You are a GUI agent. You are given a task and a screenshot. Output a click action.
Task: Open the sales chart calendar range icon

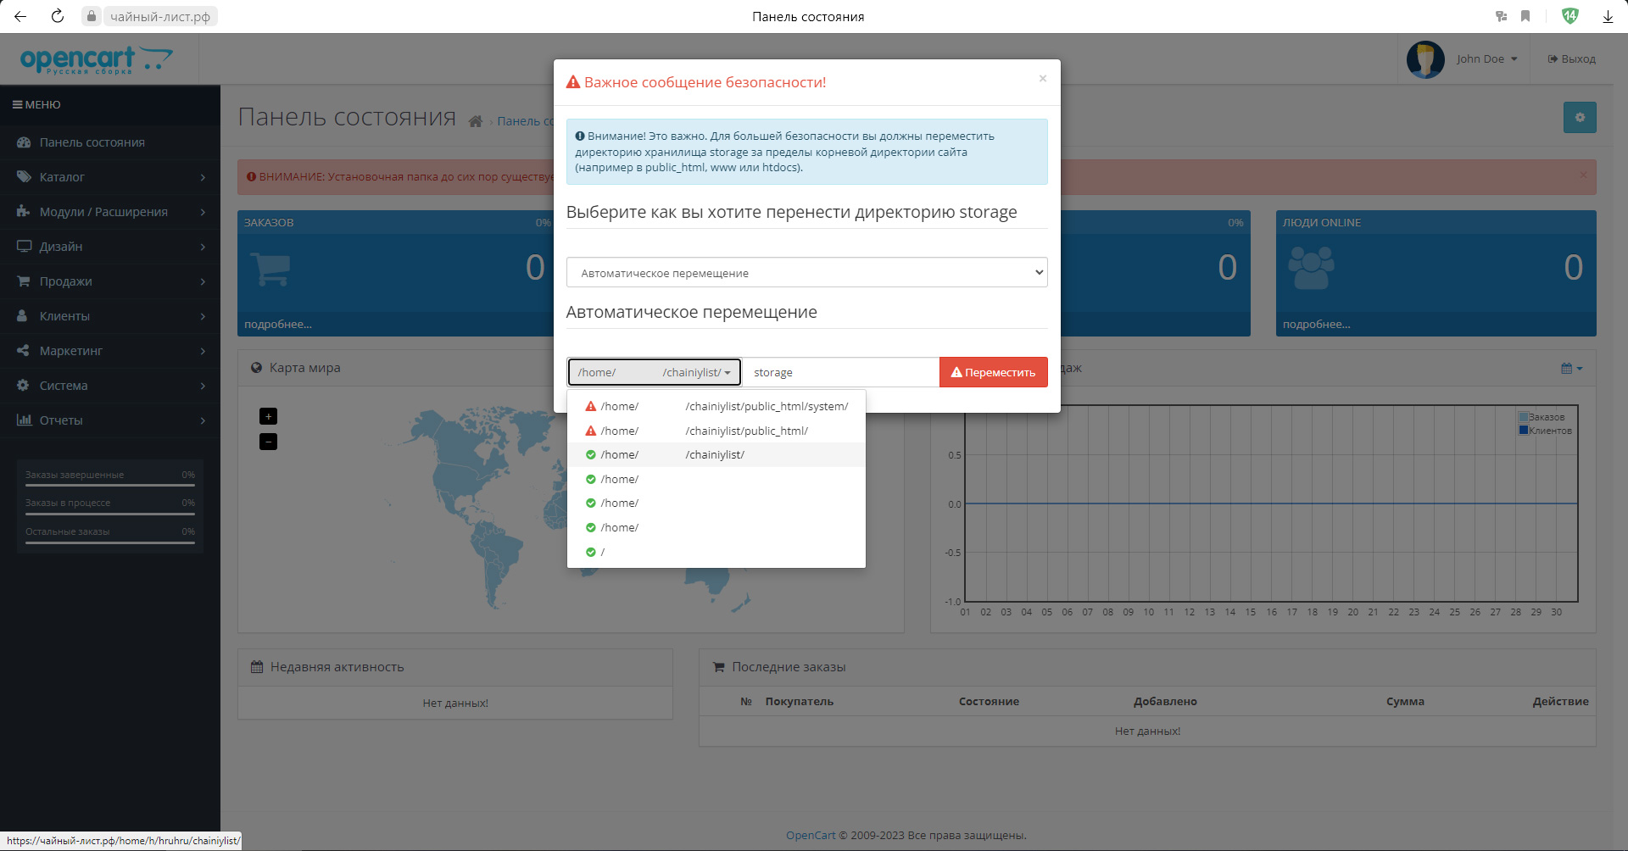pos(1571,368)
